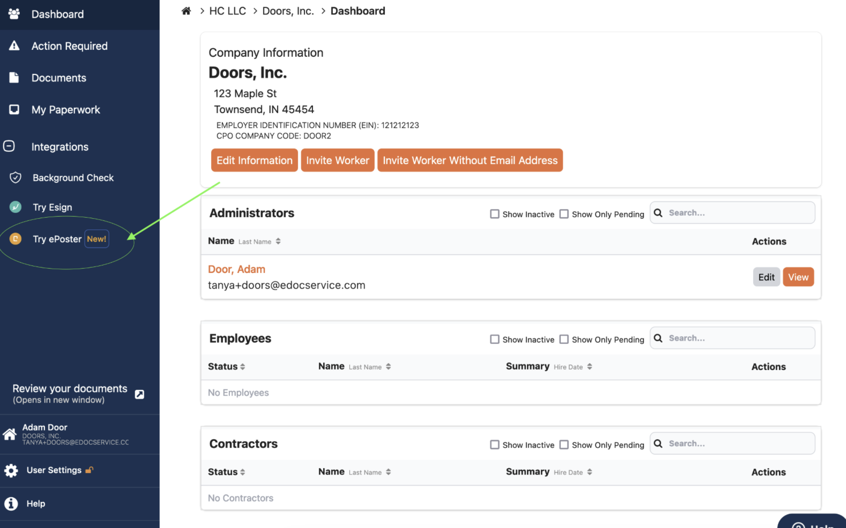The image size is (846, 528).
Task: Click the Administrators search field
Action: tap(733, 213)
